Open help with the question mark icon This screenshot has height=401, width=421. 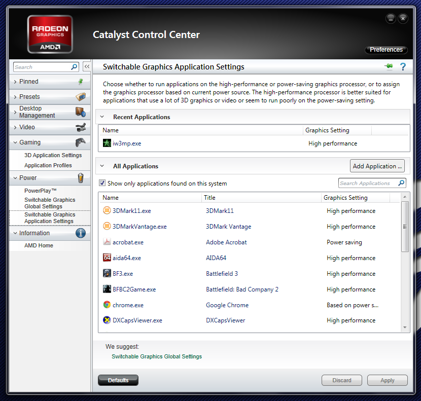click(x=403, y=66)
